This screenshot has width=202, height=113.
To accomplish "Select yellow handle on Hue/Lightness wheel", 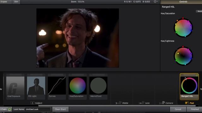I will click(x=178, y=54).
